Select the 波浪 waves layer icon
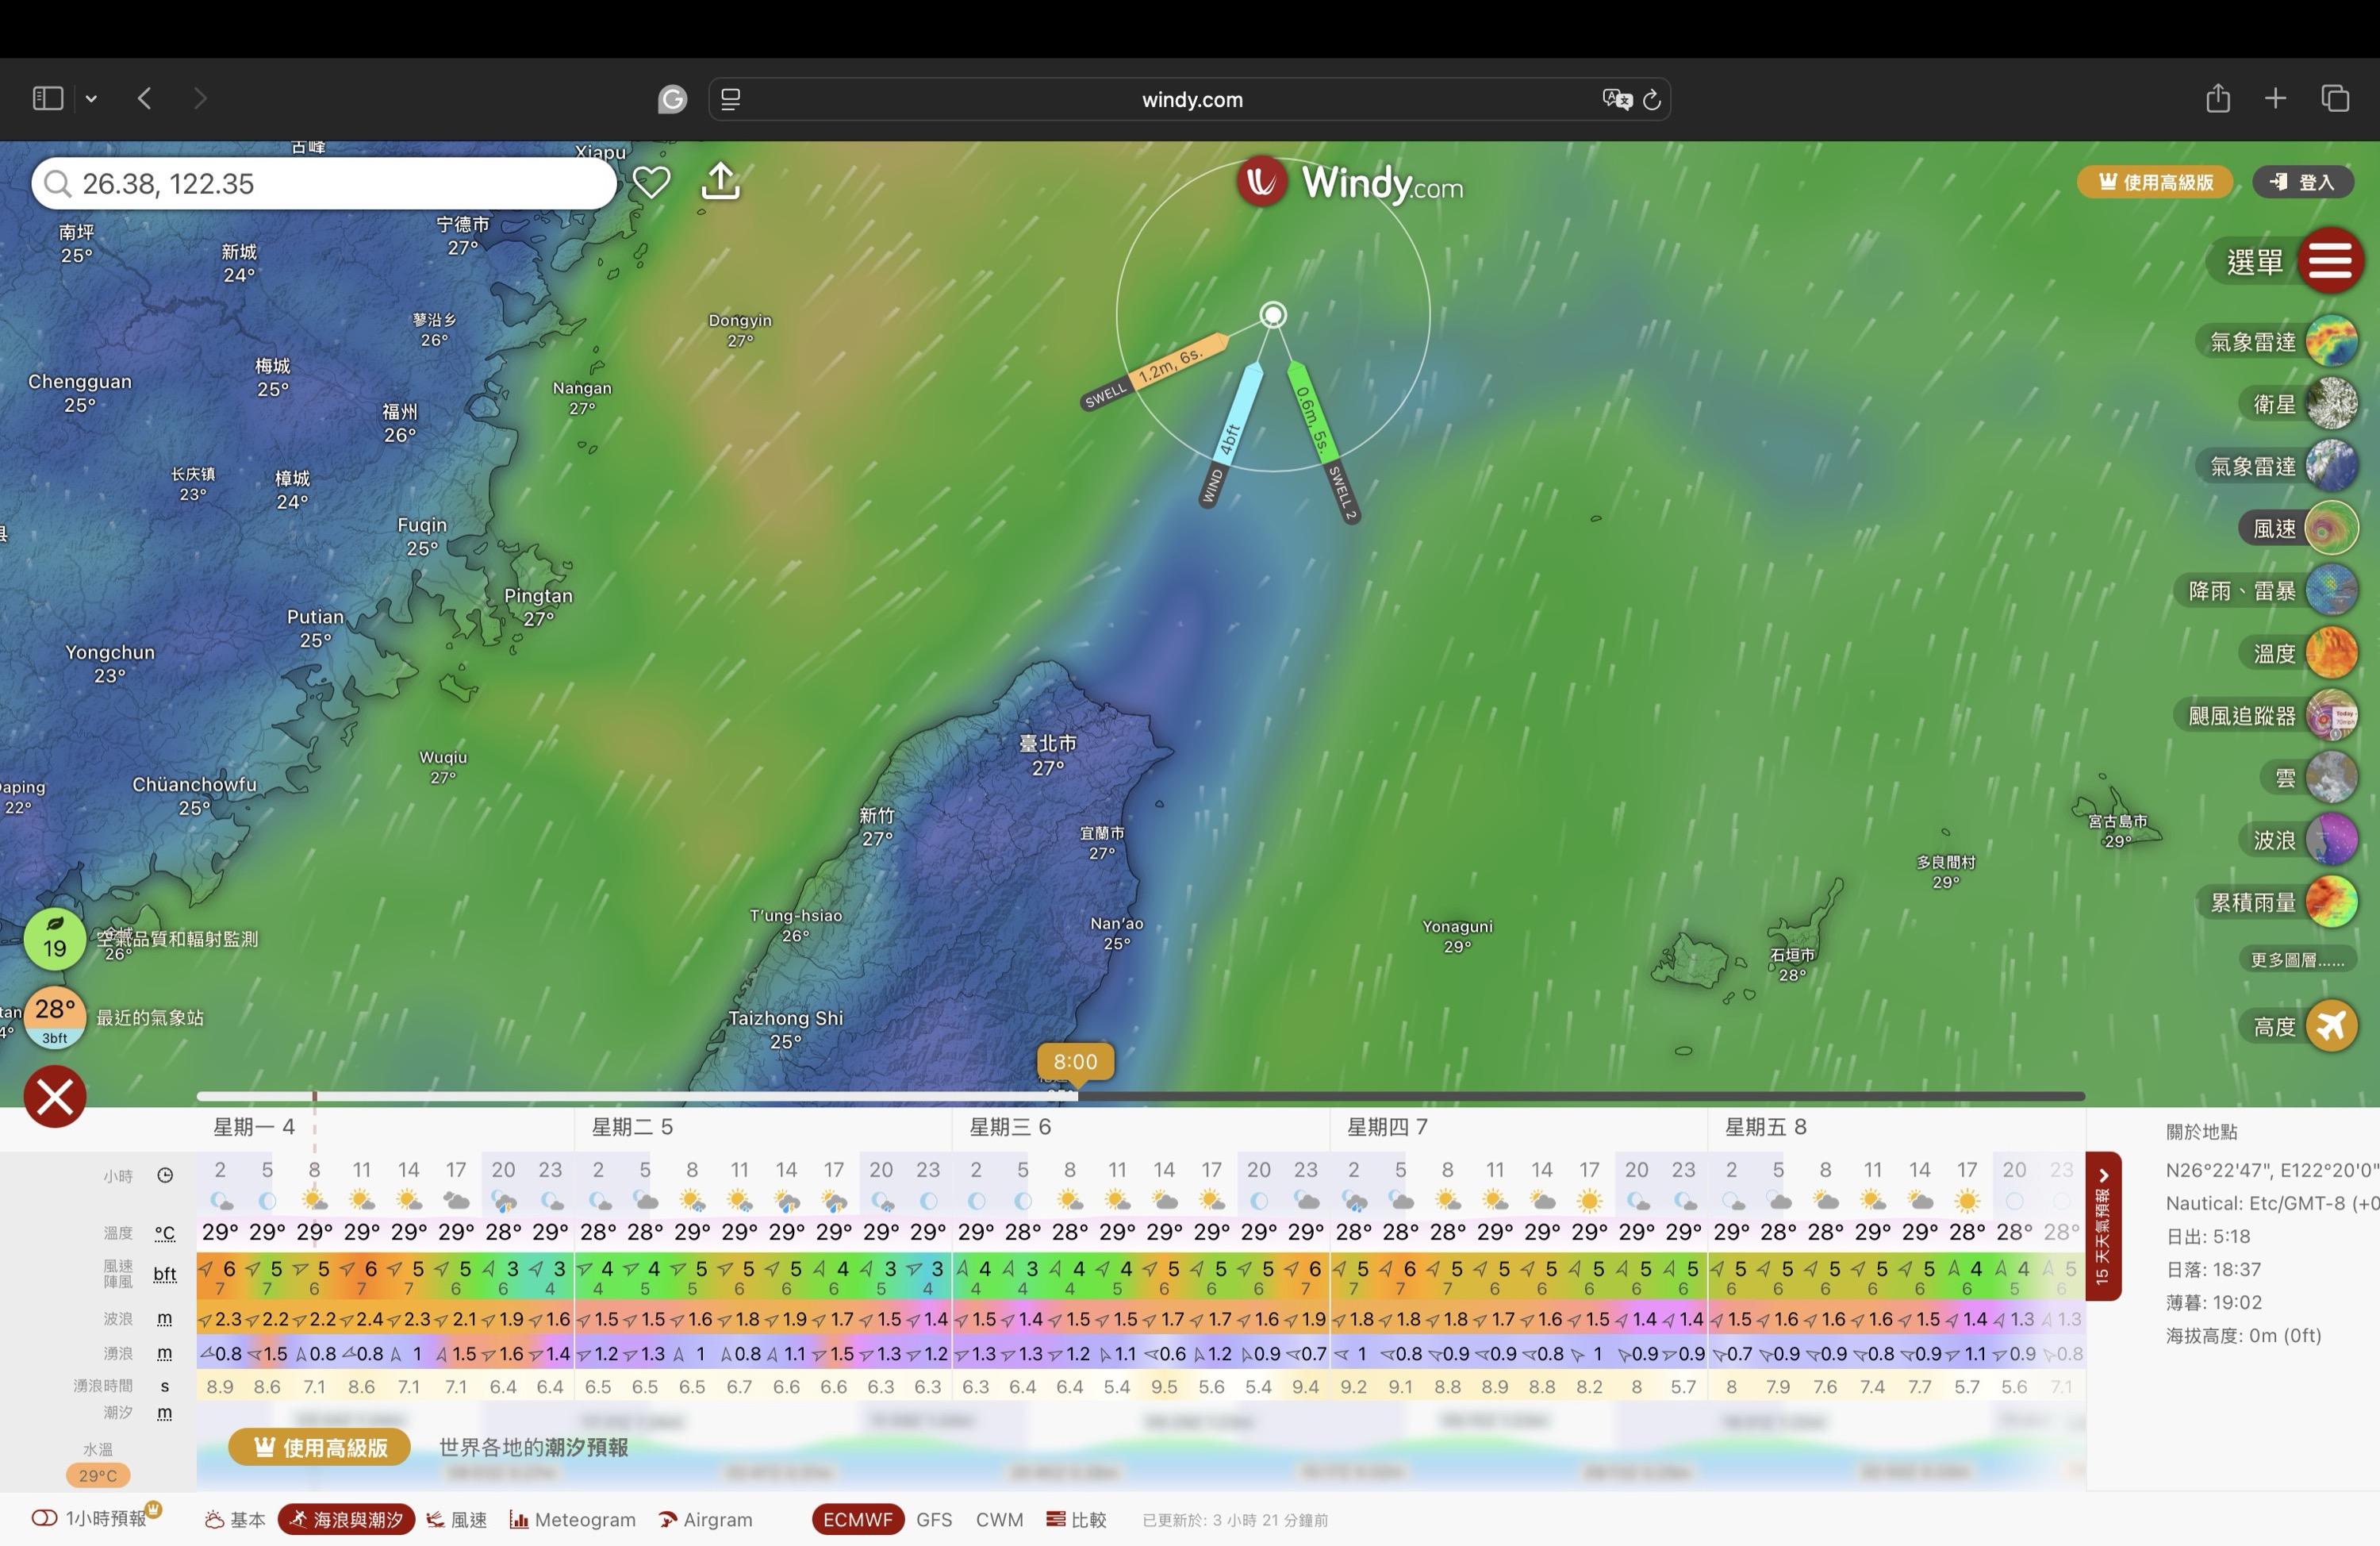 pyautogui.click(x=2331, y=840)
